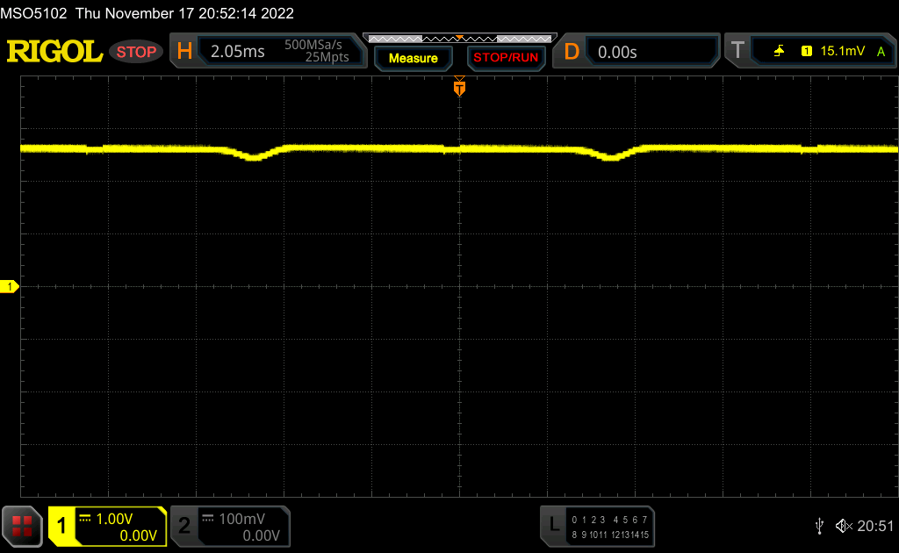Toggle the muted speaker sound icon
This screenshot has width=899, height=553.
pos(843,526)
